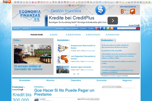Open the Android users Black Friday link
152x101 pixels.
click(x=119, y=56)
